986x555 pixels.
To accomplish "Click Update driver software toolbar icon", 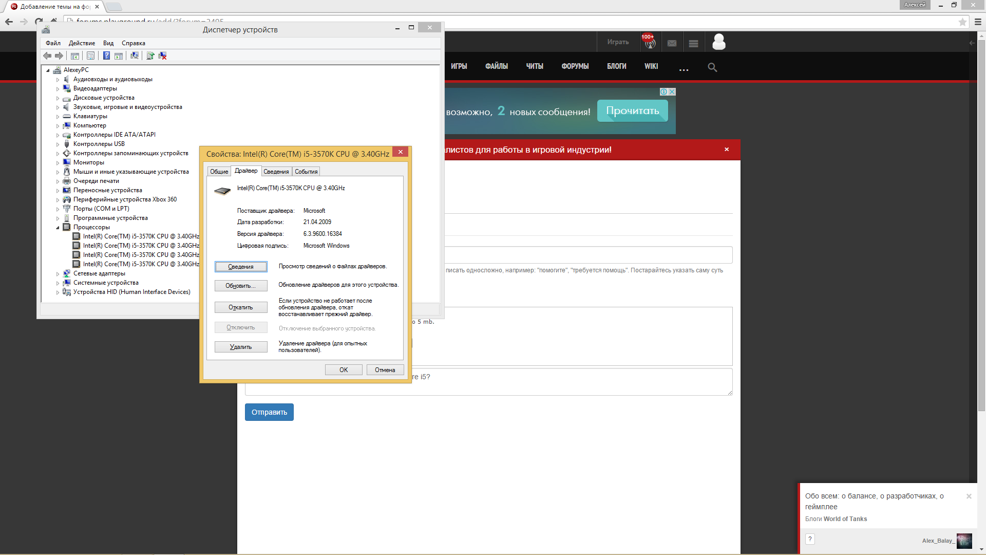I will [150, 55].
